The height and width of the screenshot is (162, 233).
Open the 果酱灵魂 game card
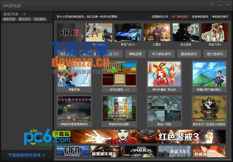click(74, 76)
